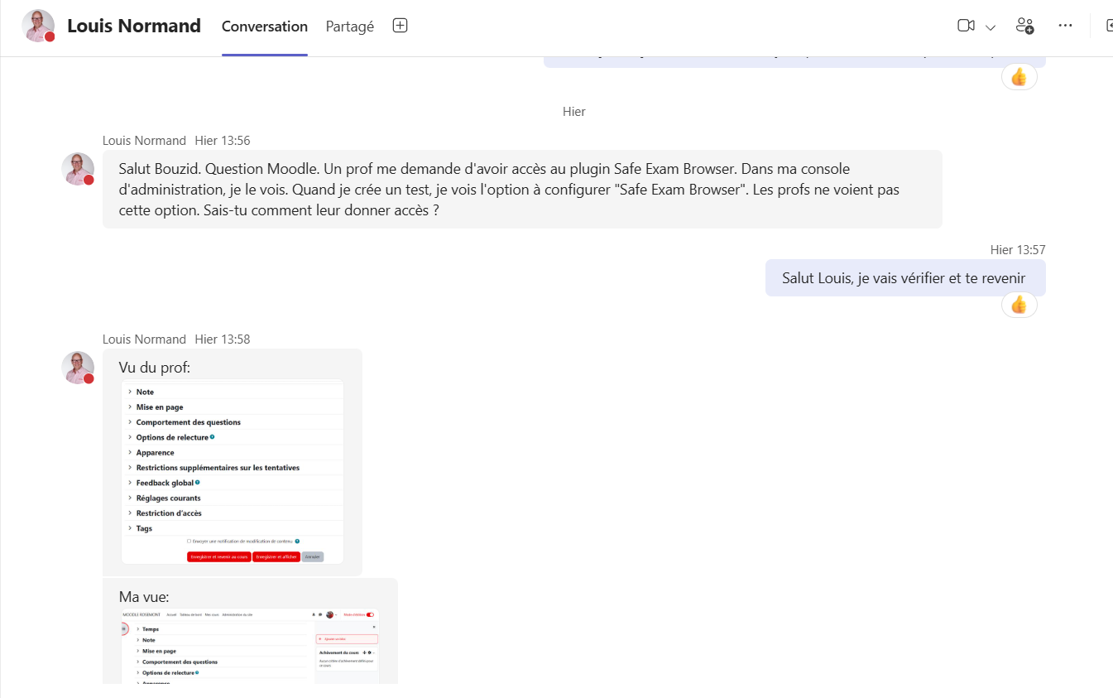Open the Partagé tab

349,26
